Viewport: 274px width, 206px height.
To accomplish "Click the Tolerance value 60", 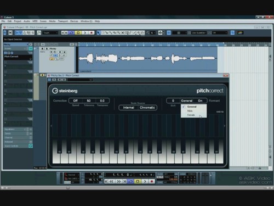I will click(x=89, y=101).
